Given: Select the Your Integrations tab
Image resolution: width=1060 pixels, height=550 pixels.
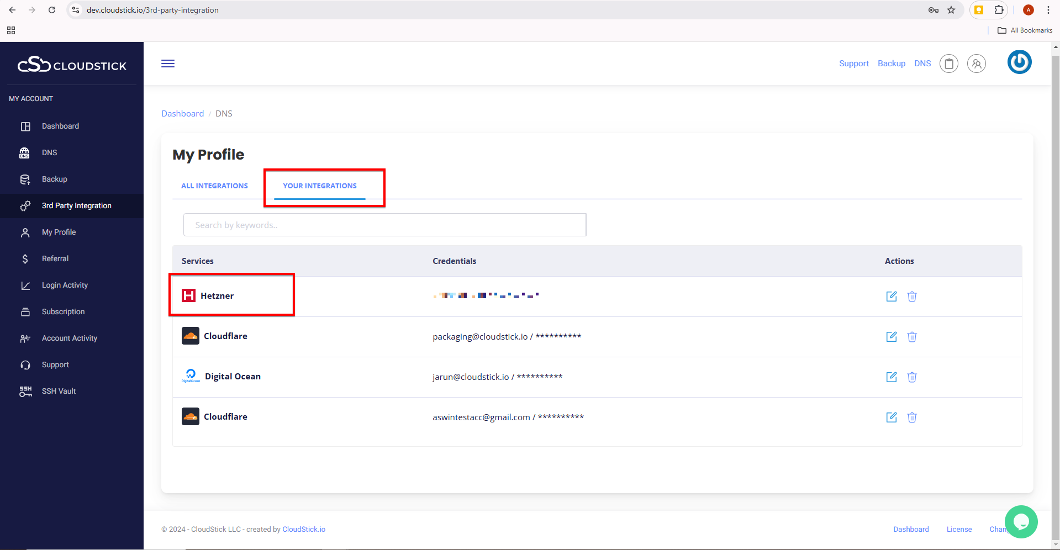Looking at the screenshot, I should [320, 186].
